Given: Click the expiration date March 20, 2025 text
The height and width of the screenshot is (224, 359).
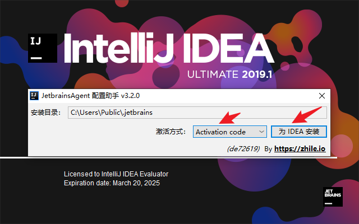Looking at the screenshot, I should [112, 183].
